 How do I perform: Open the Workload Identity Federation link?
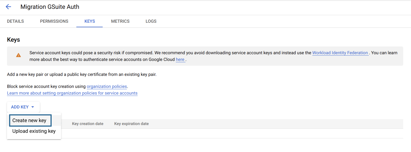pyautogui.click(x=340, y=53)
